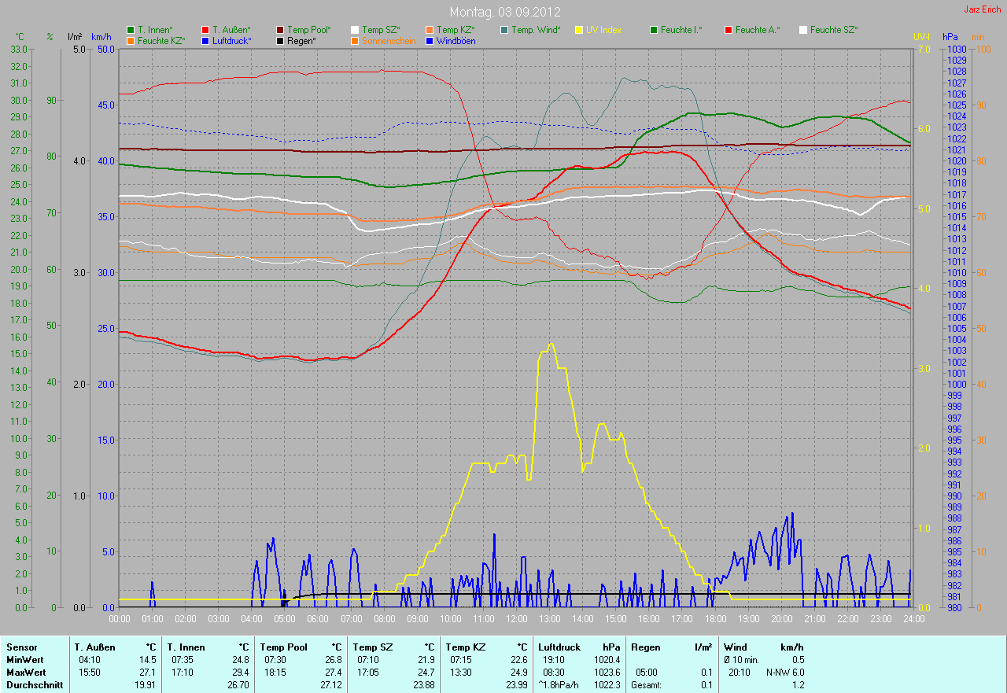Select the 'Feuchte KZ*' legend label
This screenshot has height=693, width=1007.
pyautogui.click(x=161, y=40)
